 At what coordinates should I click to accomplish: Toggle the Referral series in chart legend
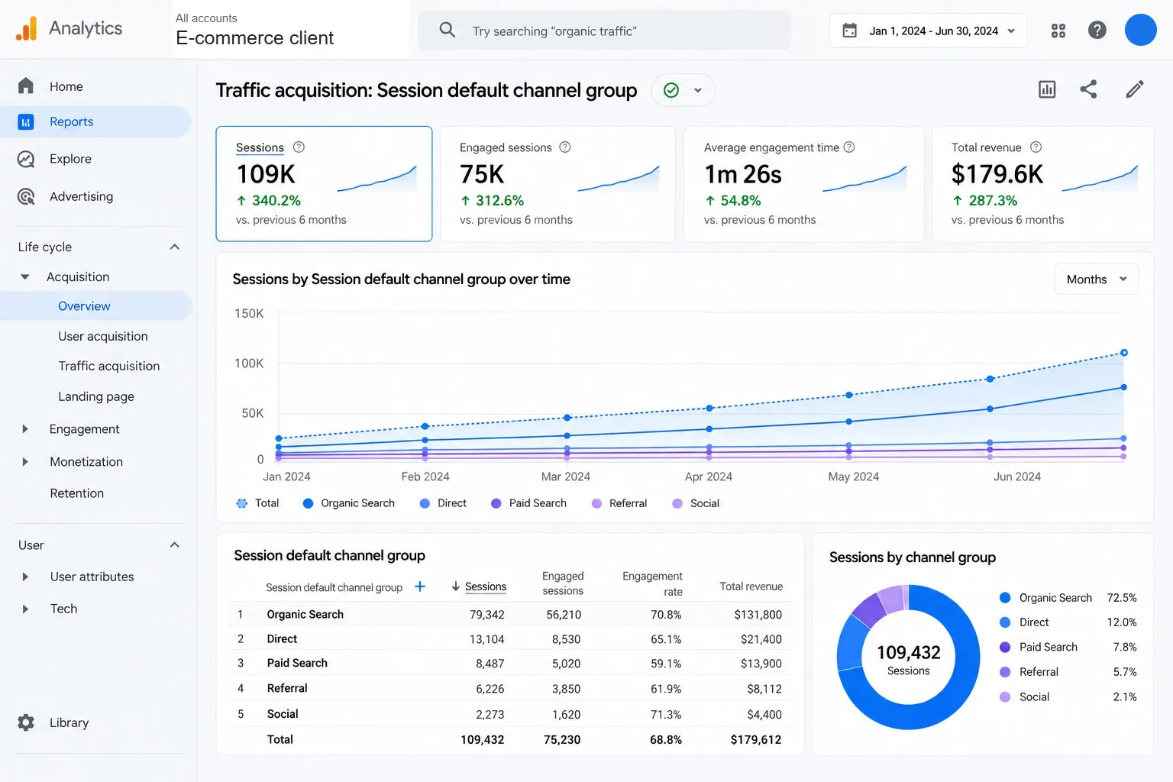point(619,503)
